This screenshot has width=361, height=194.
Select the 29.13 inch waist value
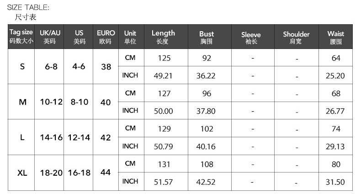click(x=335, y=146)
